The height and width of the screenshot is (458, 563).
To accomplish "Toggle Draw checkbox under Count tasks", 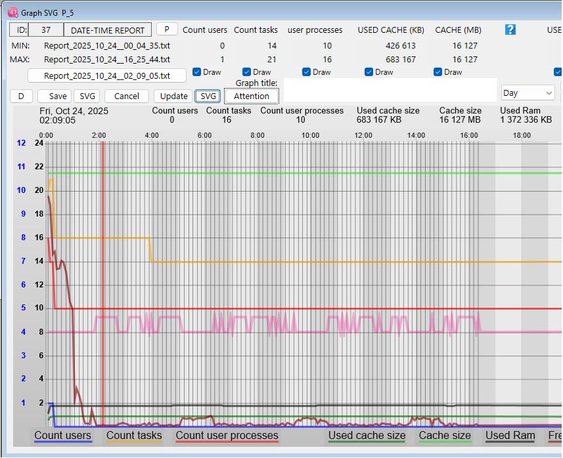I will pos(246,72).
